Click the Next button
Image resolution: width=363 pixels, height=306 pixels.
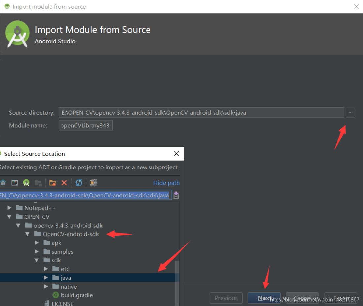(264, 298)
